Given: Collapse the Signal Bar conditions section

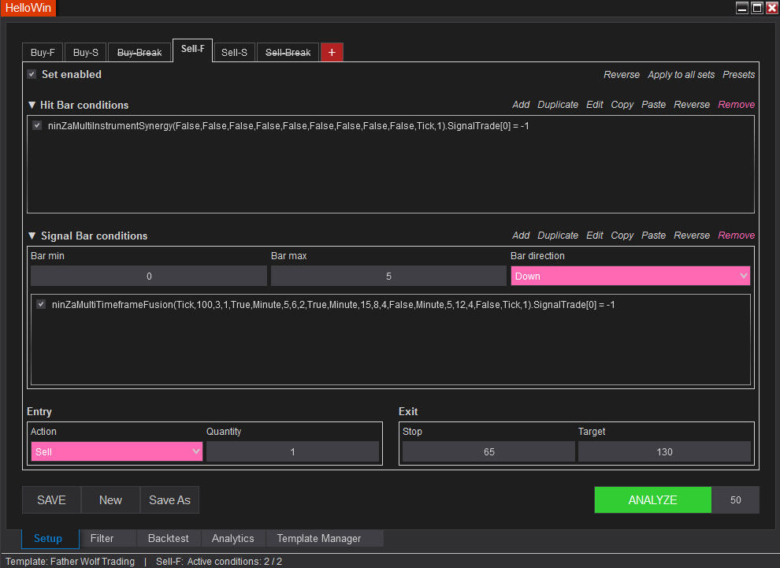Looking at the screenshot, I should pos(32,236).
